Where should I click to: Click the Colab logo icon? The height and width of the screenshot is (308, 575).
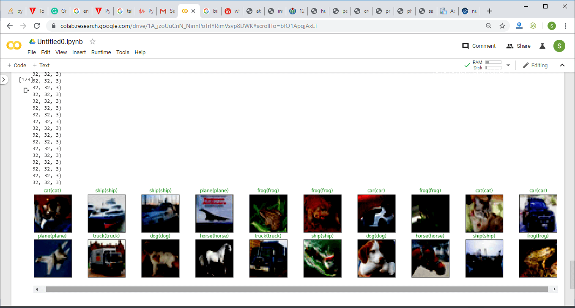click(x=14, y=46)
